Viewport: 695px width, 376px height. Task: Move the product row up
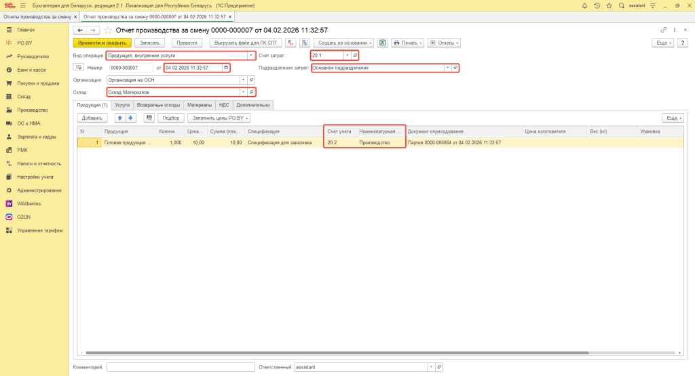119,118
